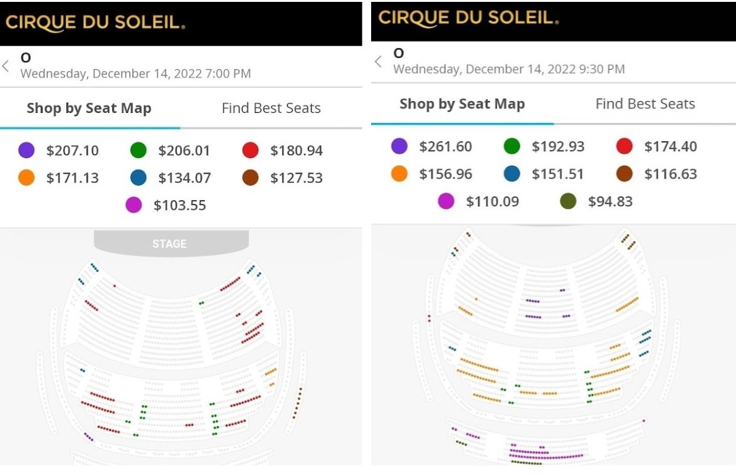The image size is (736, 475).
Task: Open Shop by Seat Map, 7:00 PM panel
Action: coord(89,108)
